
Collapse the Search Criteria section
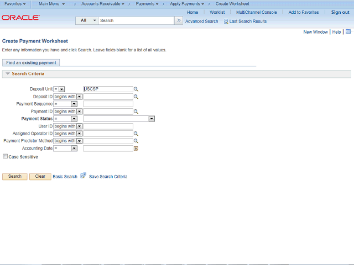pyautogui.click(x=8, y=73)
